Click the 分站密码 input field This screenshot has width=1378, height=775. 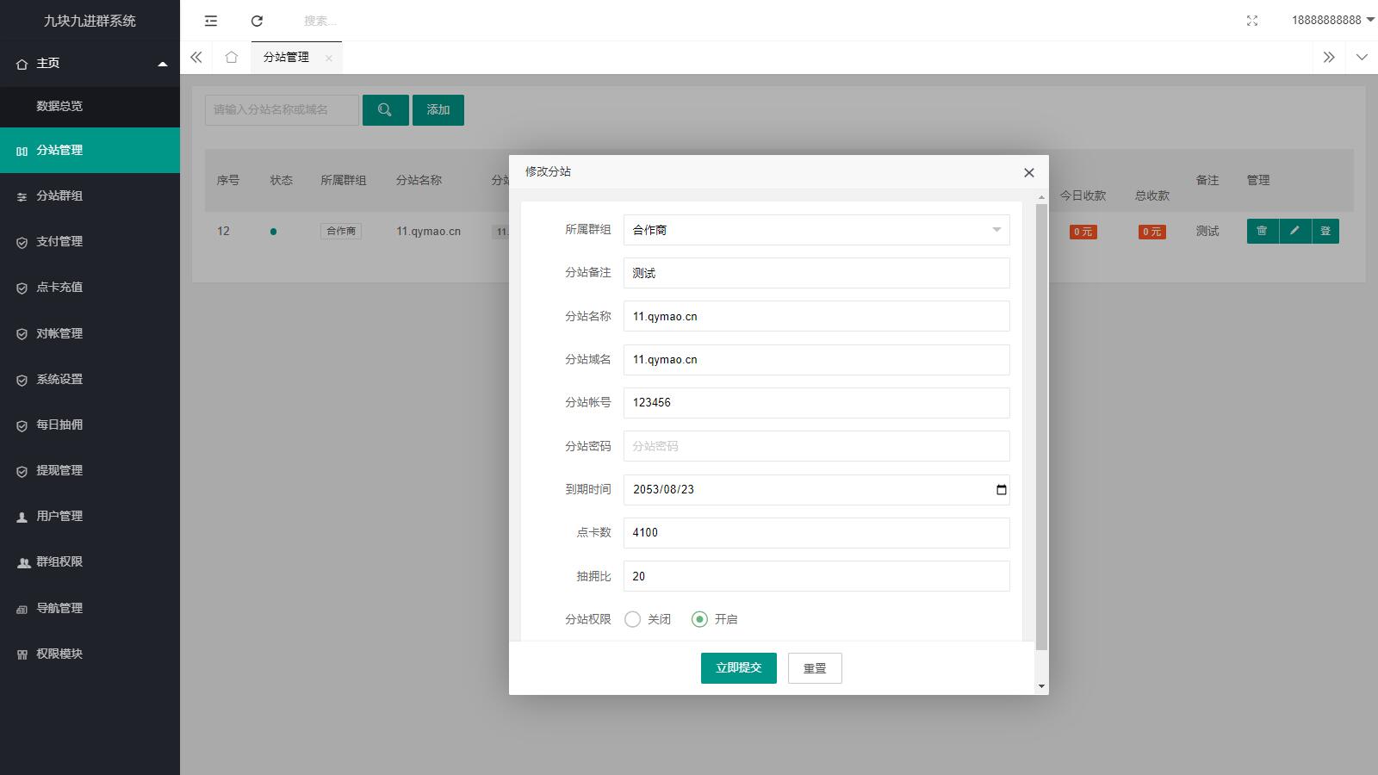816,446
